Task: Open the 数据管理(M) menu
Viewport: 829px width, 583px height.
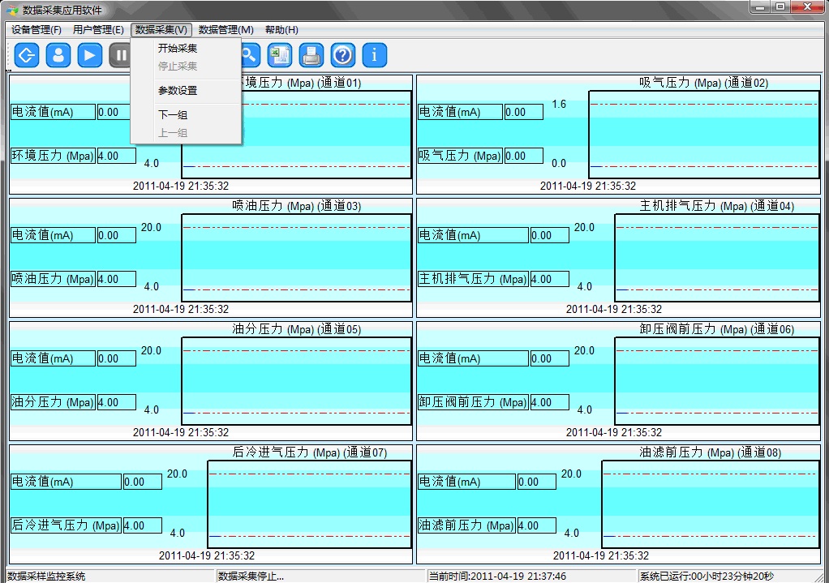Action: pyautogui.click(x=226, y=30)
